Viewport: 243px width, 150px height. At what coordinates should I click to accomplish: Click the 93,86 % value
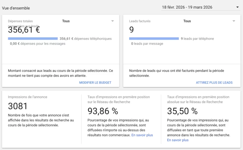103,111
